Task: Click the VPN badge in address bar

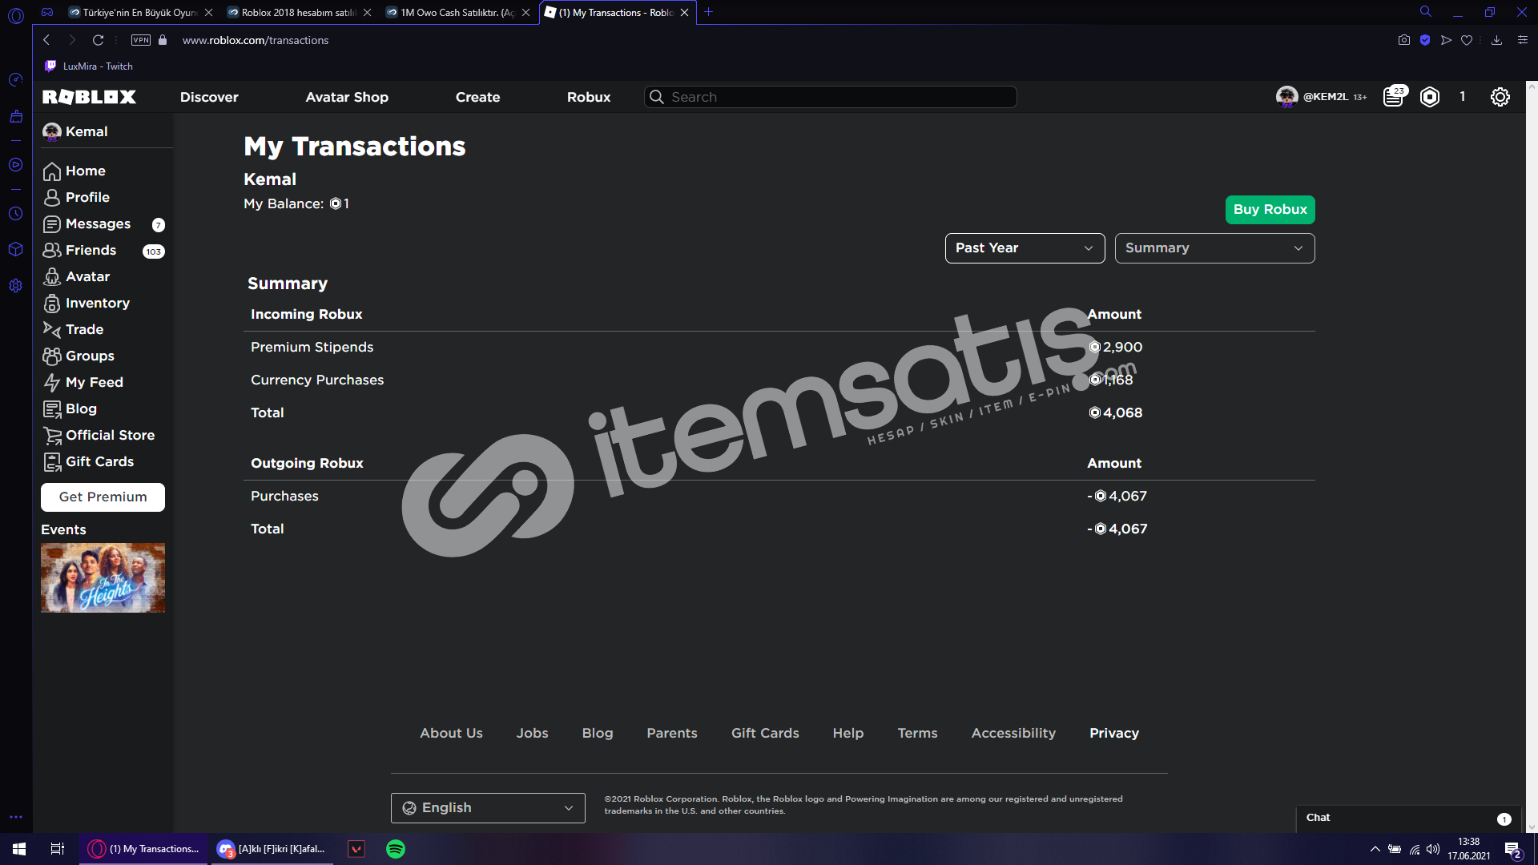Action: (x=141, y=40)
